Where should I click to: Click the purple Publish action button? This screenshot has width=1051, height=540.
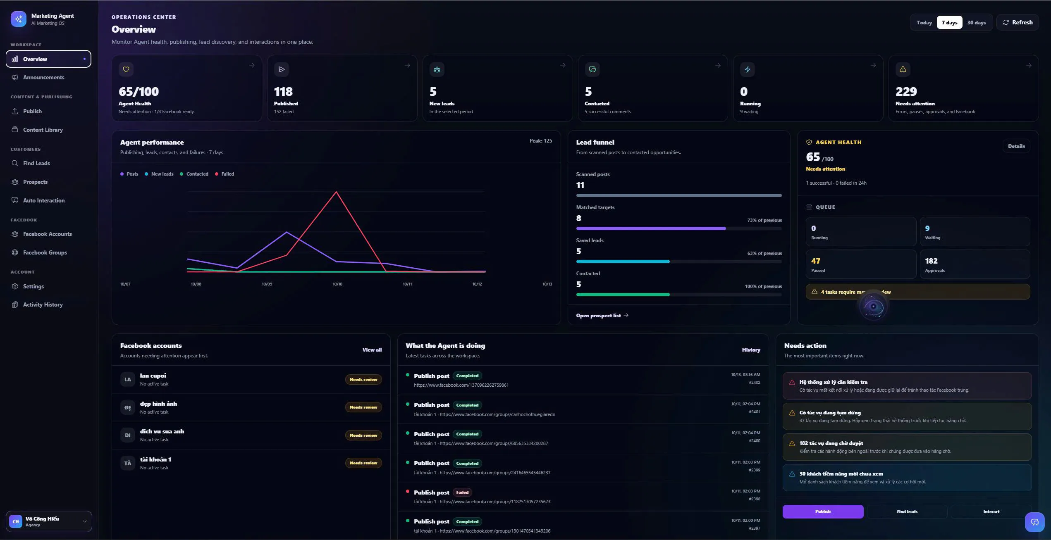tap(823, 511)
